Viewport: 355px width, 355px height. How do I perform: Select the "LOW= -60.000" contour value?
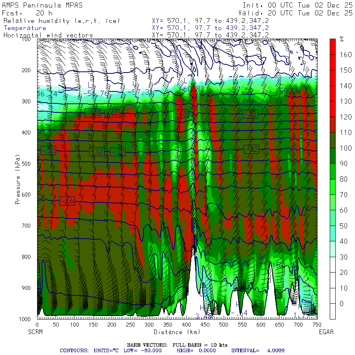click(x=143, y=351)
